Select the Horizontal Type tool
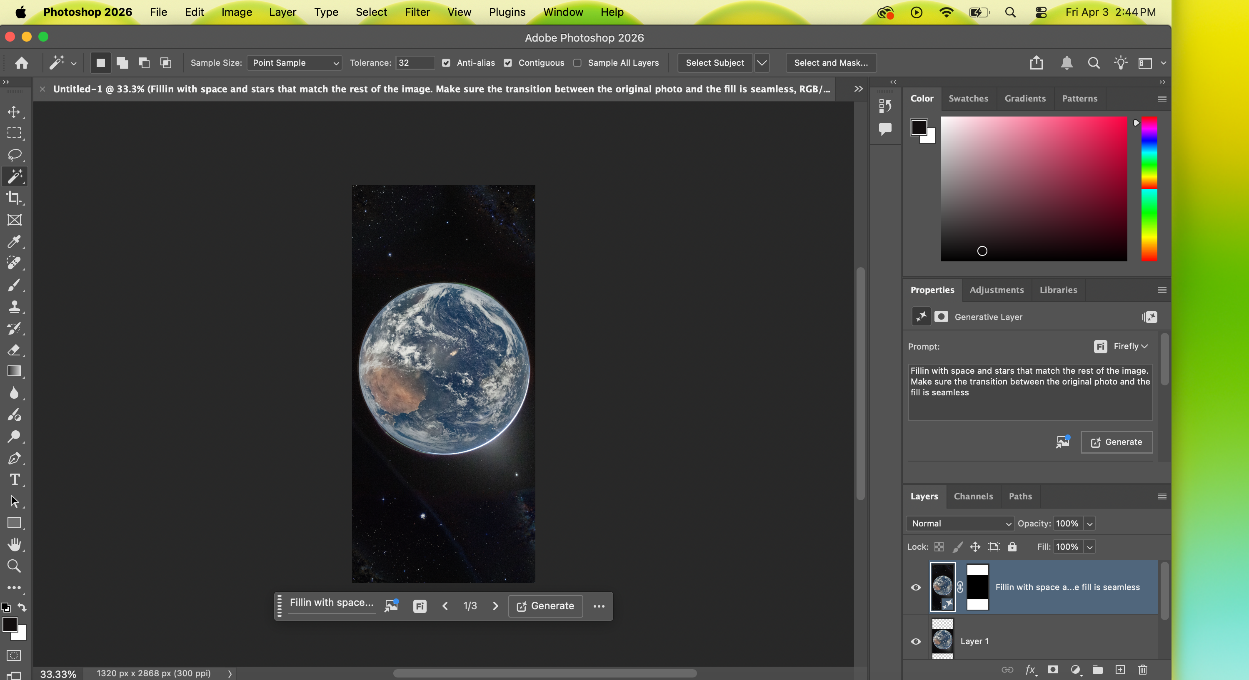 [x=14, y=479]
